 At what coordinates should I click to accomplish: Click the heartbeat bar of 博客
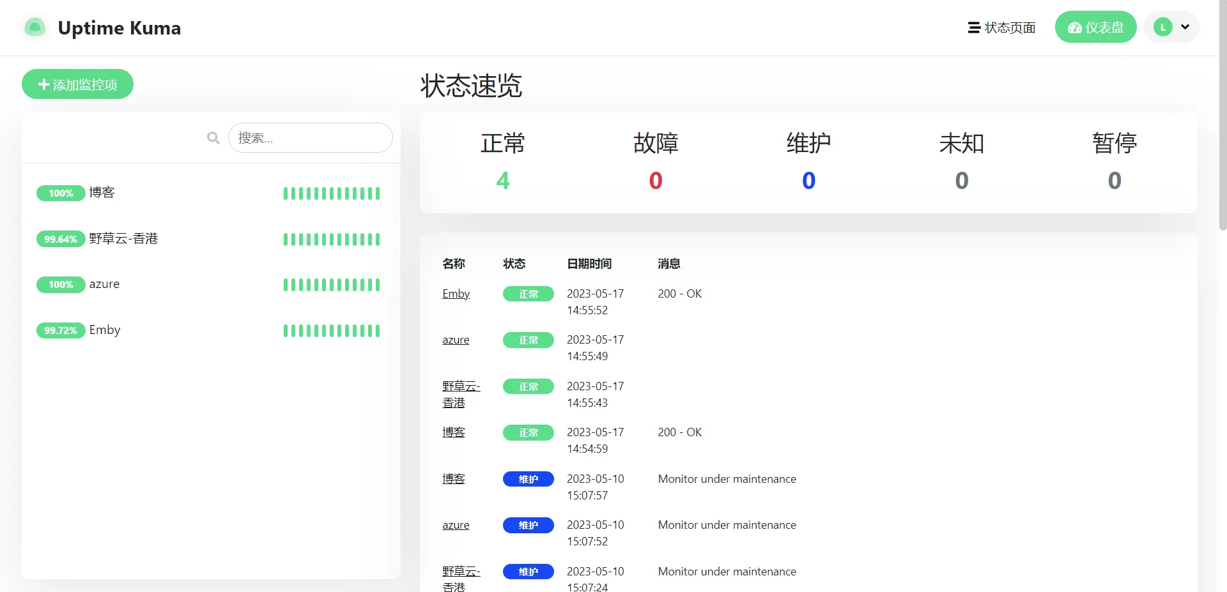point(332,194)
